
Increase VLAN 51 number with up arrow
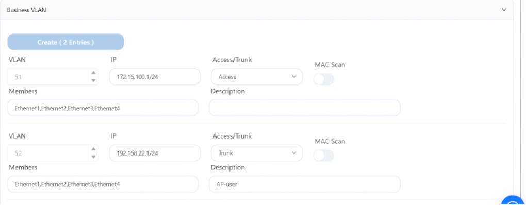click(93, 73)
